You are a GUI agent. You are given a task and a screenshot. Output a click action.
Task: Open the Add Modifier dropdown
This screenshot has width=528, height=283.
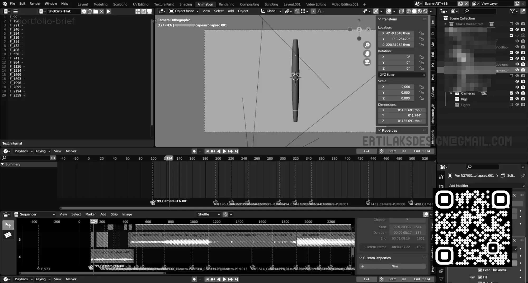486,186
